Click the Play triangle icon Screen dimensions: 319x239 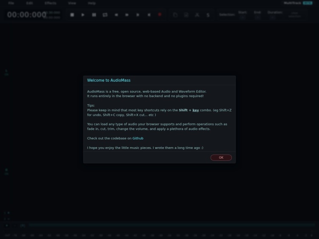click(83, 15)
